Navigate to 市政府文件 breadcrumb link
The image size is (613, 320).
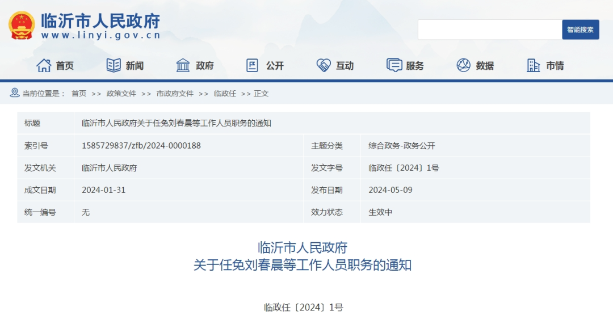coord(175,94)
